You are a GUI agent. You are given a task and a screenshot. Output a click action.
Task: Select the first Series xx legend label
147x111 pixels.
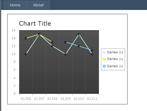pyautogui.click(x=115, y=52)
